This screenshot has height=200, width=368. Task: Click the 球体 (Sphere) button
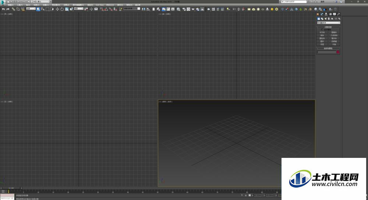(x=322, y=35)
